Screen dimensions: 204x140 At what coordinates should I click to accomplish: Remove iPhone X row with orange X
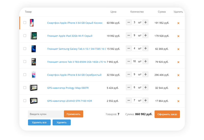pos(178,23)
